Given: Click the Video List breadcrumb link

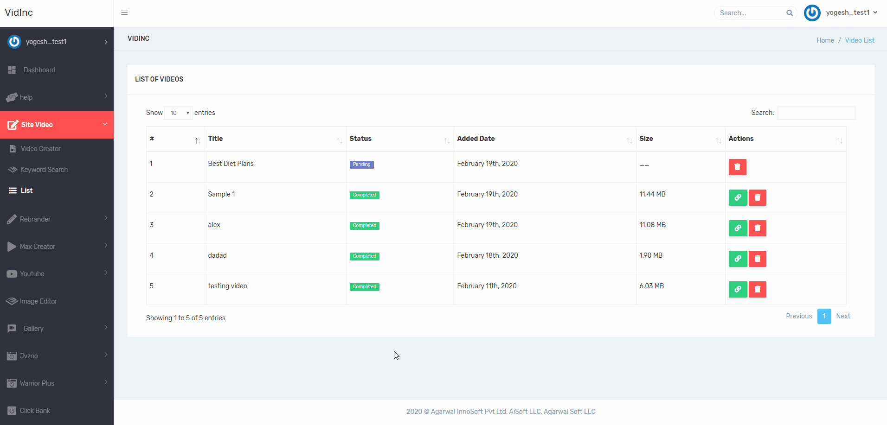Looking at the screenshot, I should (860, 40).
